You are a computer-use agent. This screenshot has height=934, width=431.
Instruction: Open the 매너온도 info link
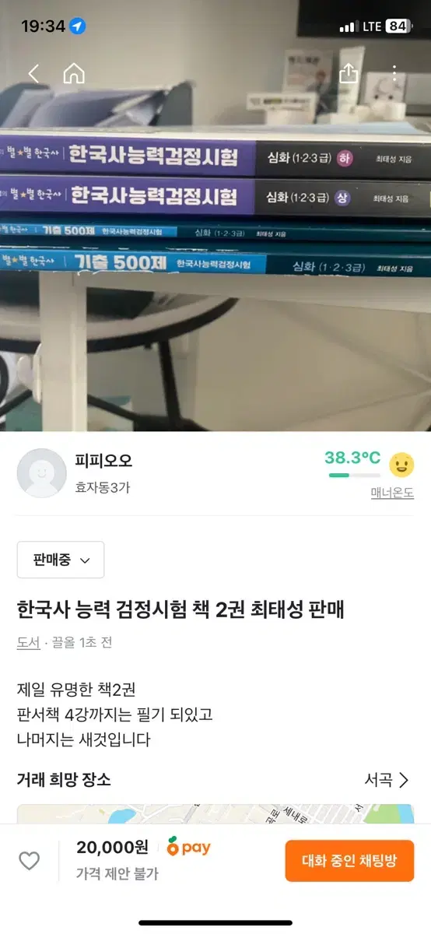(392, 493)
